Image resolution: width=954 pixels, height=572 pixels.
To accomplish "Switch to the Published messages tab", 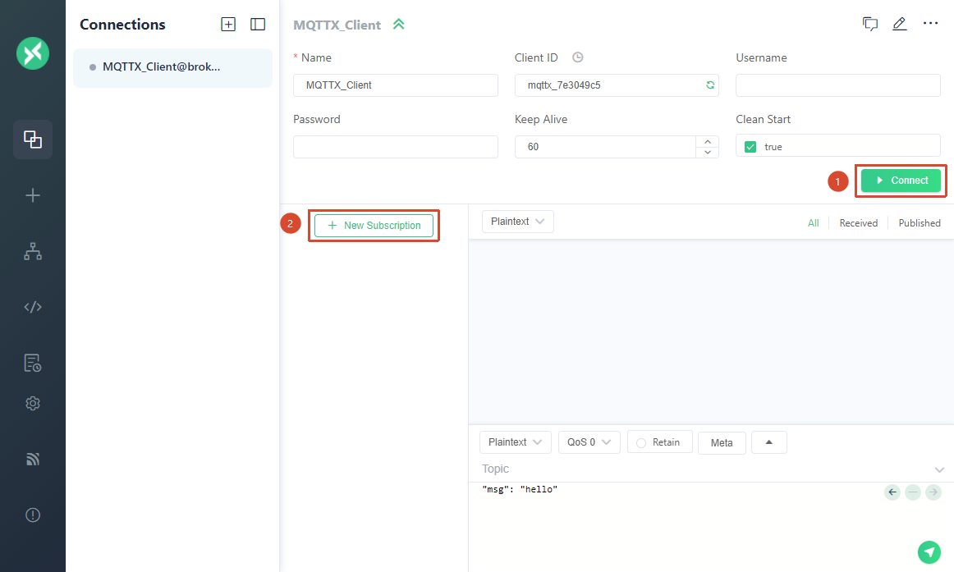I will [920, 223].
